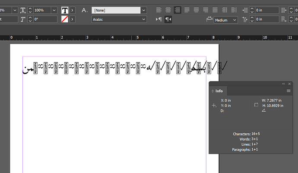Click the angle icon in Info panel
The width and height of the screenshot is (298, 173).
[264, 110]
